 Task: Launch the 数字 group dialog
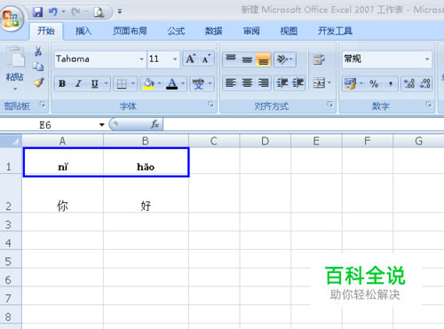(429, 104)
